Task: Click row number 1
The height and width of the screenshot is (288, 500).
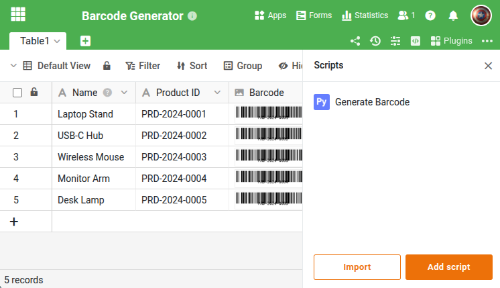Action: [16, 114]
